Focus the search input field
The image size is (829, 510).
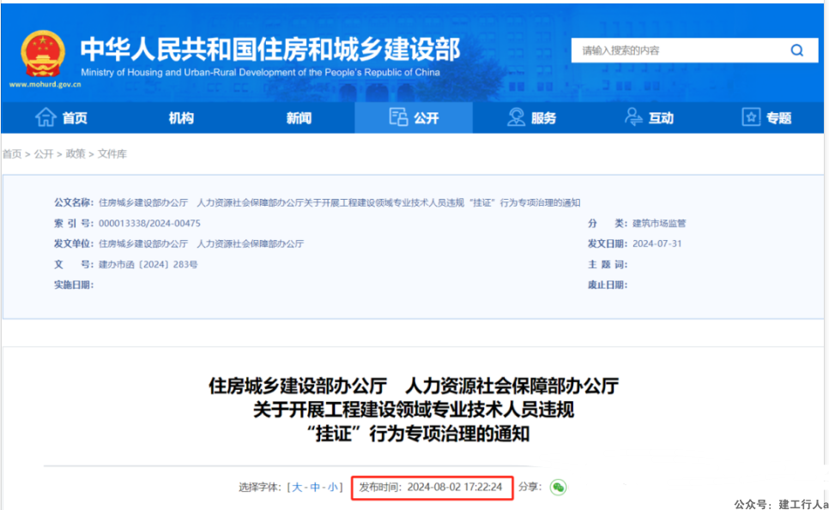pyautogui.click(x=695, y=51)
